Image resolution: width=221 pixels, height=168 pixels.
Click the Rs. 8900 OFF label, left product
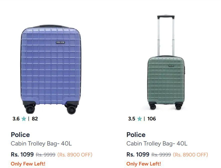75,155
